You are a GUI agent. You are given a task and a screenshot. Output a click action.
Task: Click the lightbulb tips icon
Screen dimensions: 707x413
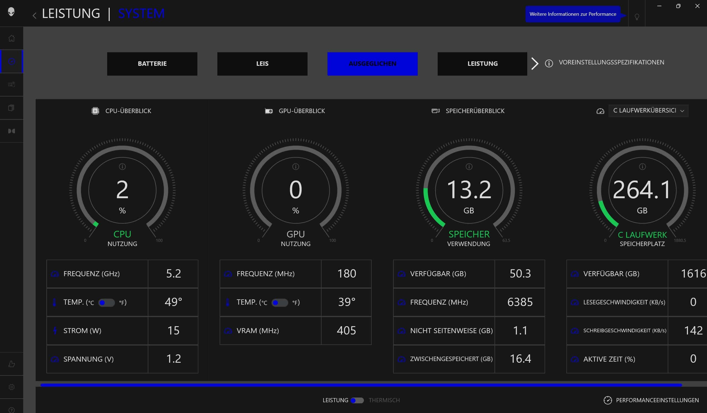(637, 17)
